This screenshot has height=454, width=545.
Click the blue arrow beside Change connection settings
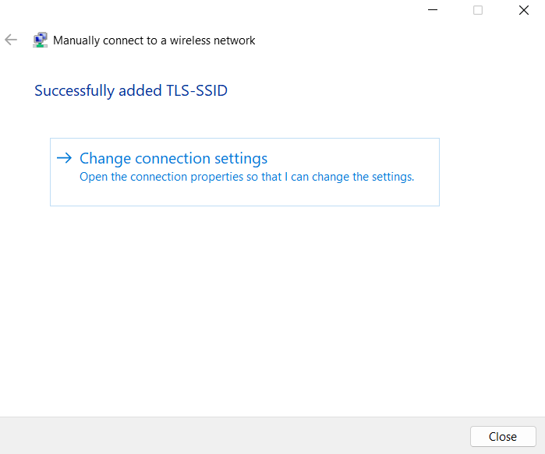click(64, 158)
